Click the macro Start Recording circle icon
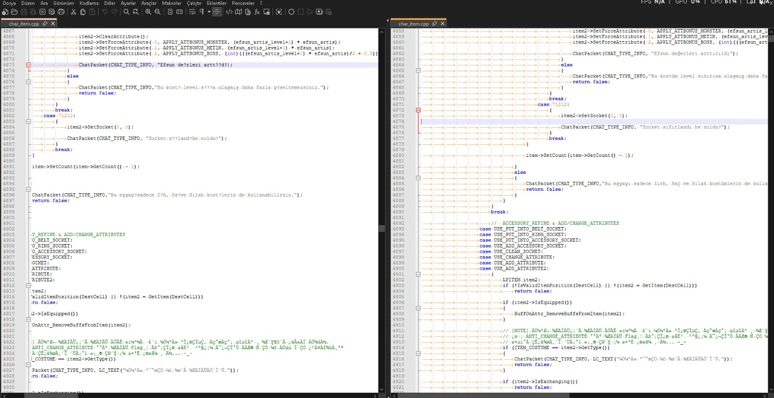The height and width of the screenshot is (398, 774). point(291,12)
